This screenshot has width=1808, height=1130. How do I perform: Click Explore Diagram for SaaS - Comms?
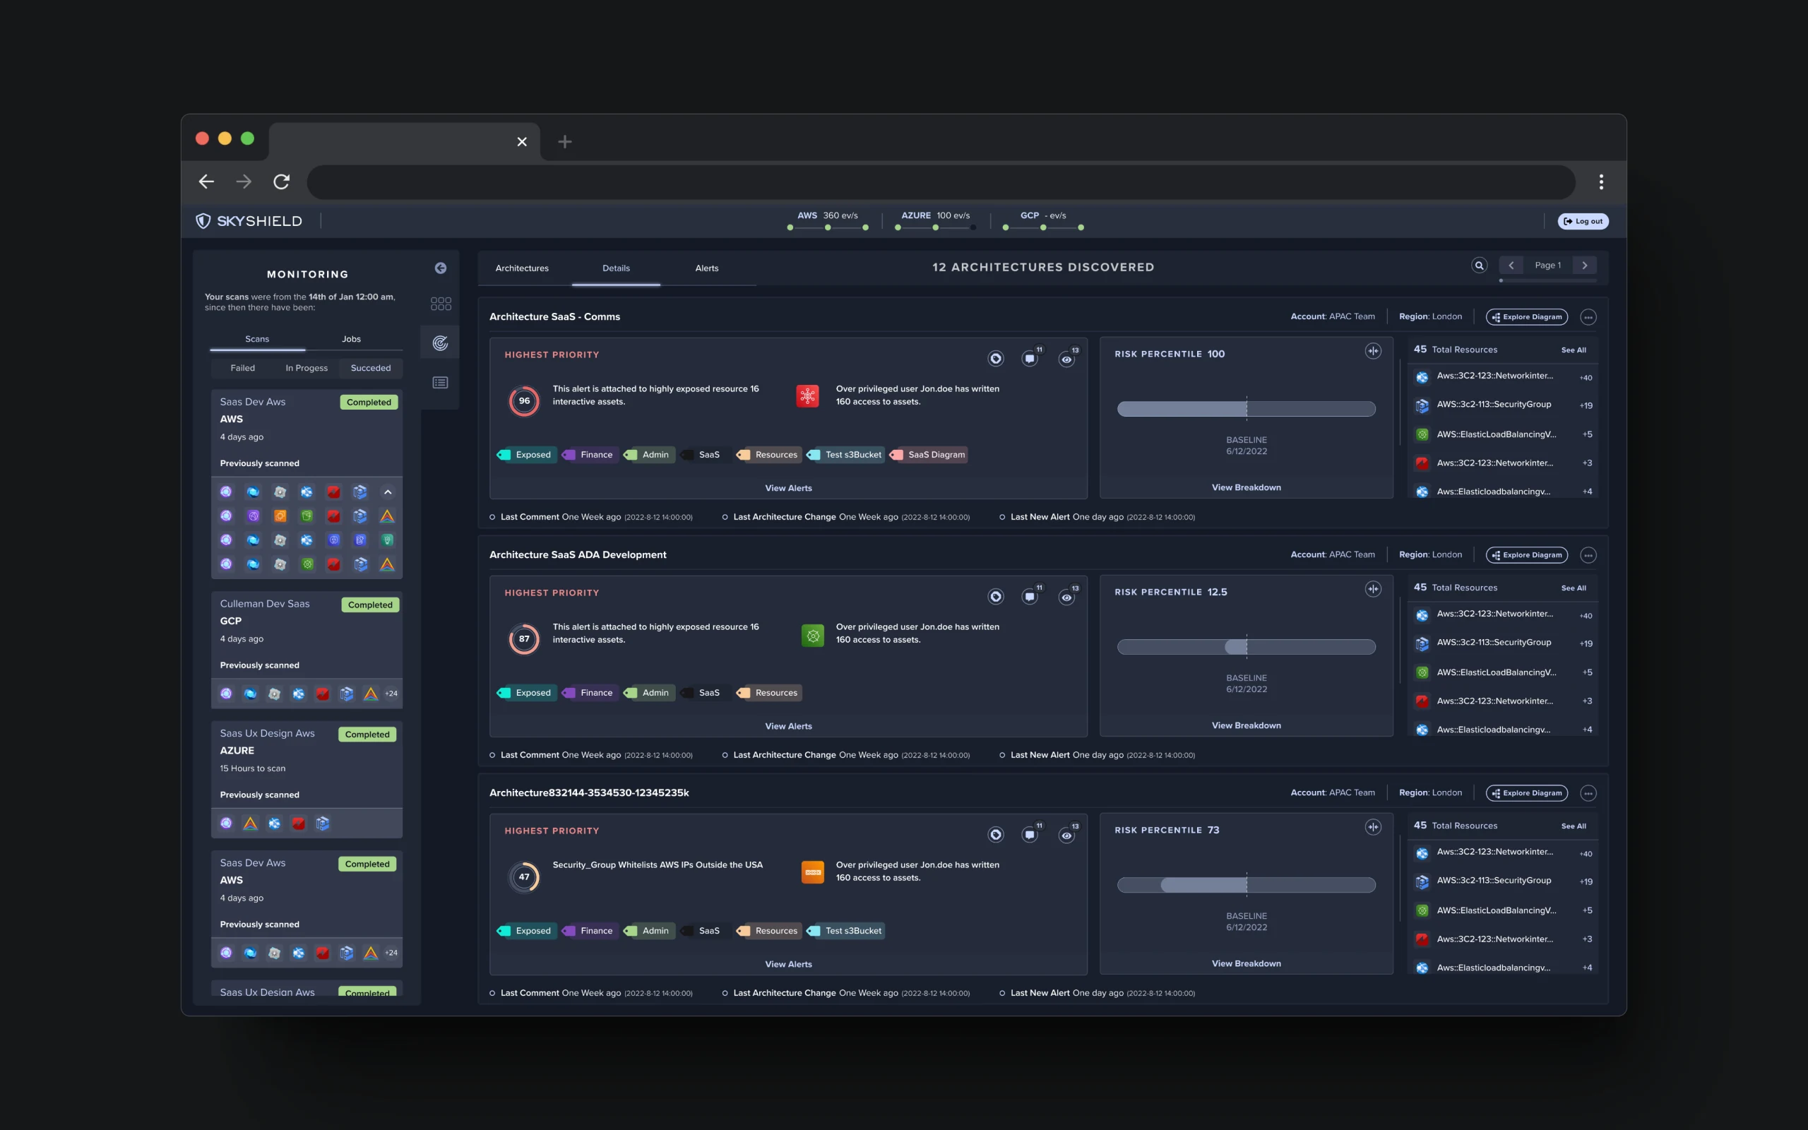1526,317
